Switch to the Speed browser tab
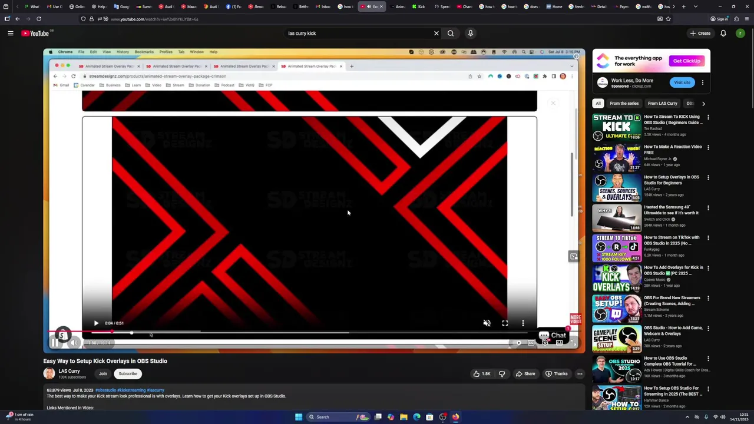 tap(442, 6)
